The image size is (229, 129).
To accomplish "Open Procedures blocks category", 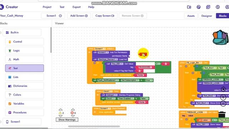I will pos(24,113).
